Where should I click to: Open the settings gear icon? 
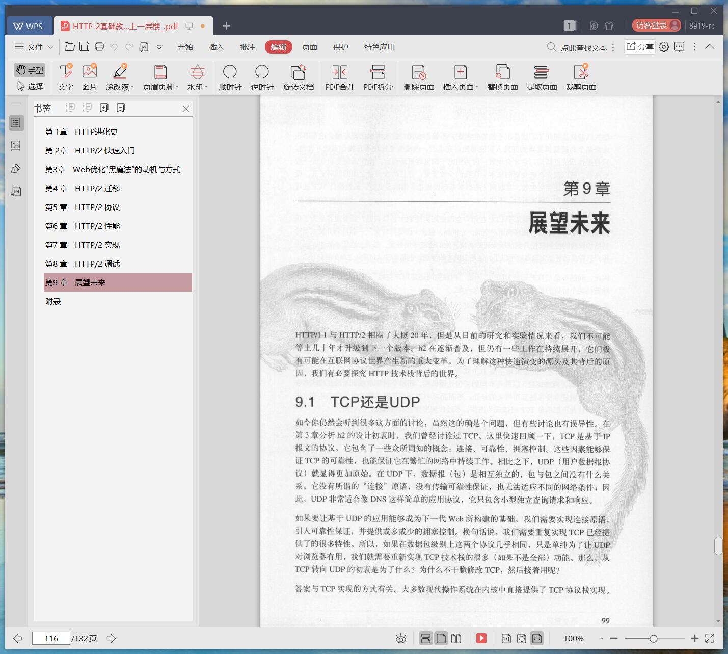click(x=664, y=47)
